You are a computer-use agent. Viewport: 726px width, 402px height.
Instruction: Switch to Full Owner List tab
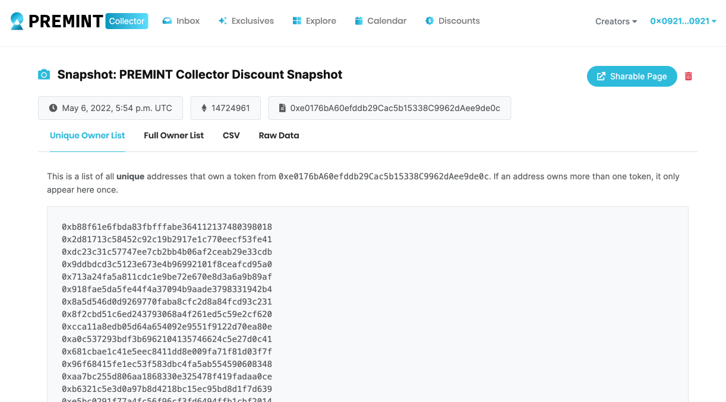173,135
